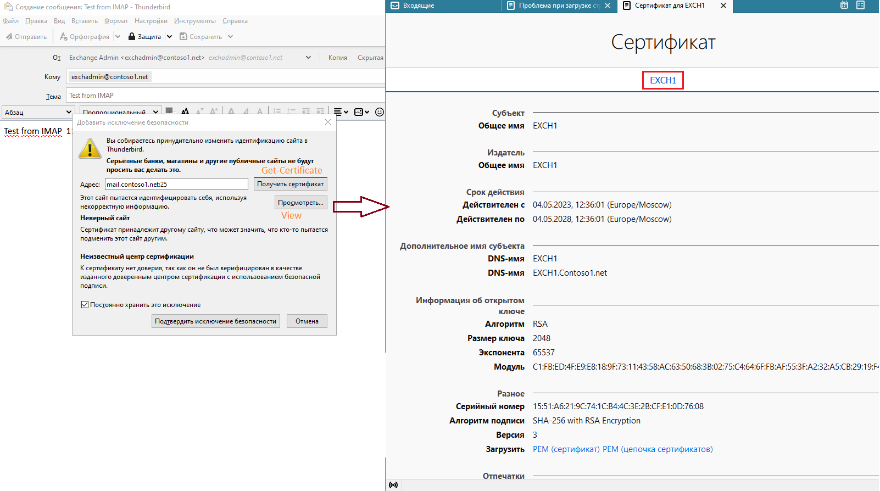Viewport: 880px width, 491px height.
Task: Click the exchadmin@contoso1.net recipient pill
Action: [x=109, y=77]
